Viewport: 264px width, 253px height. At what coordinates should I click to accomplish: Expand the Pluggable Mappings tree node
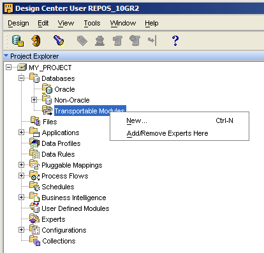coord(21,165)
